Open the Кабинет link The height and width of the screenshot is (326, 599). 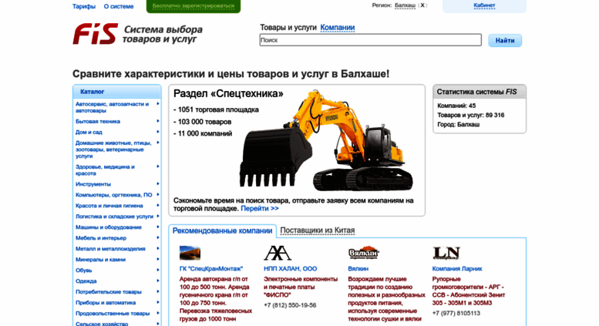(484, 5)
